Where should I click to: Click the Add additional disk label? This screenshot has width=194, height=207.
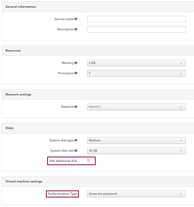pos(63,161)
